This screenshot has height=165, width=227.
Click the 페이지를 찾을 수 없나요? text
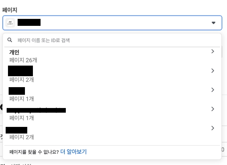[34, 152]
